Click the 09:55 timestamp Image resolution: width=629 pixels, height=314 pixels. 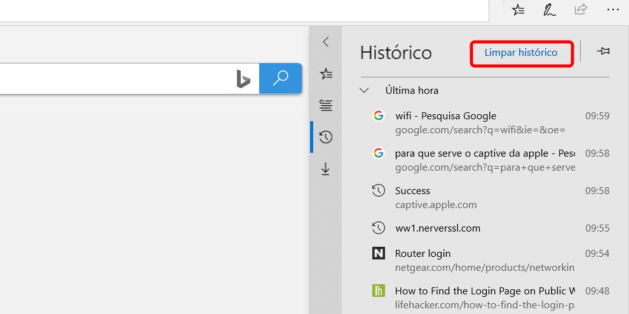click(597, 228)
